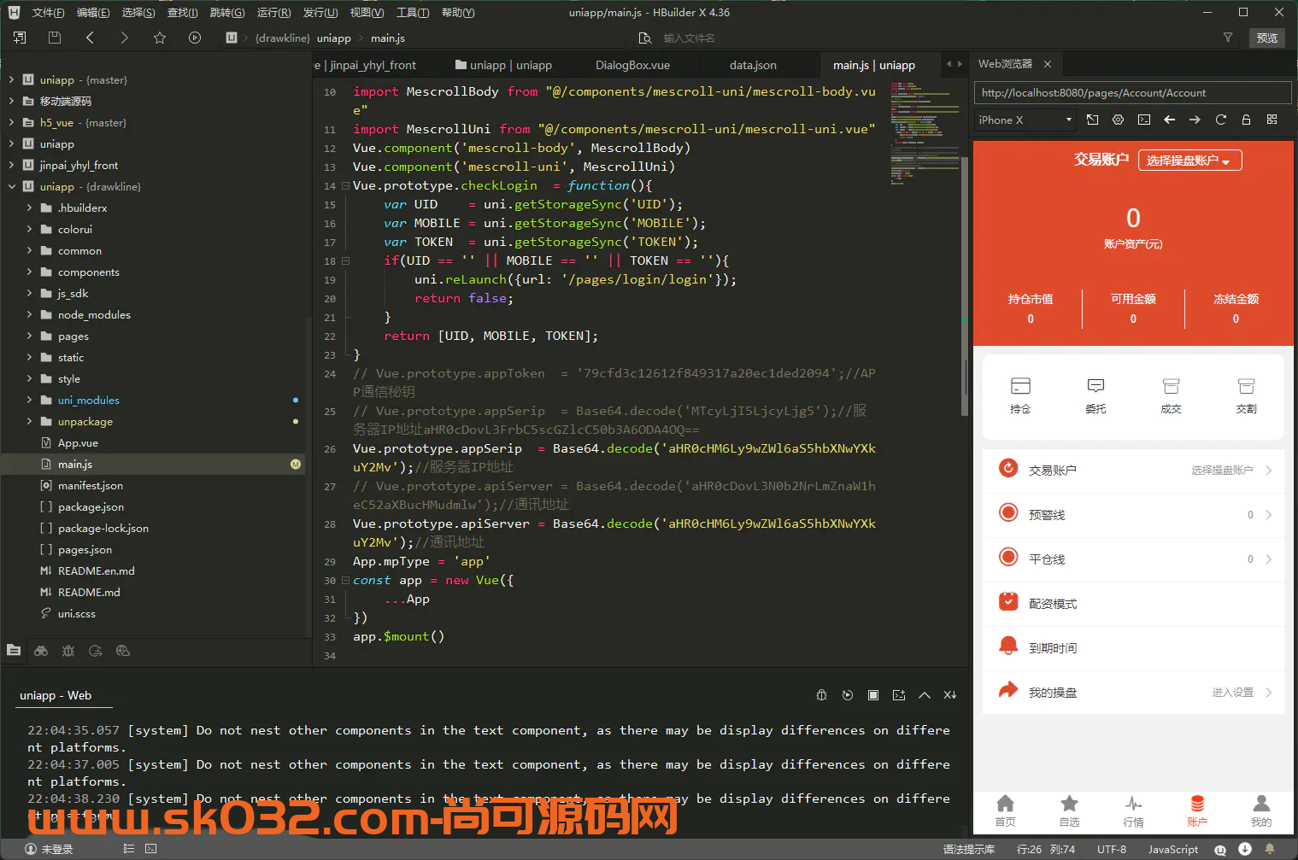
Task: Expand the pages folder
Action: [30, 336]
